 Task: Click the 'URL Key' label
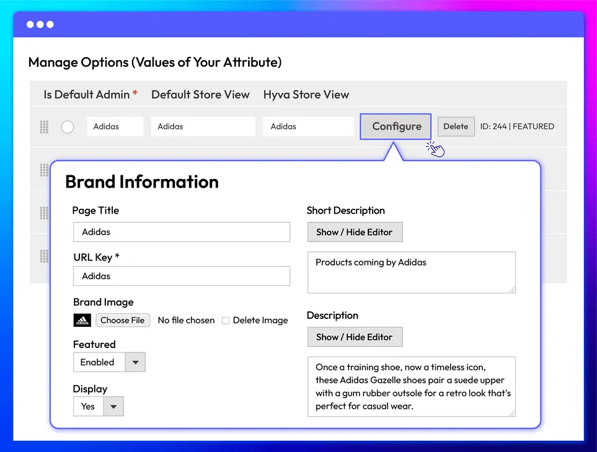click(x=96, y=258)
